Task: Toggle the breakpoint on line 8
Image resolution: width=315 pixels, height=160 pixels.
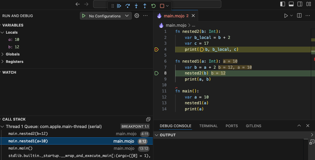Action: 156,73
